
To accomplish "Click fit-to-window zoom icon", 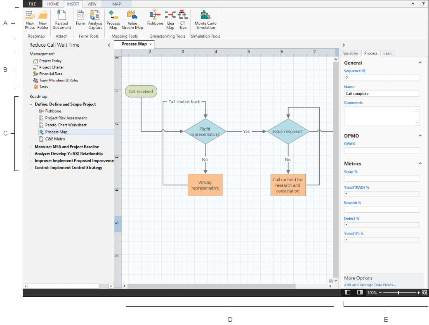I will (x=424, y=292).
